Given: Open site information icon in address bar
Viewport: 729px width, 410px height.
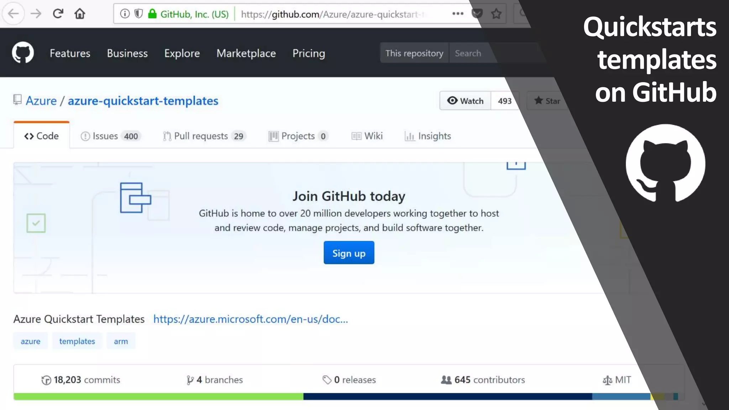Looking at the screenshot, I should (x=125, y=14).
